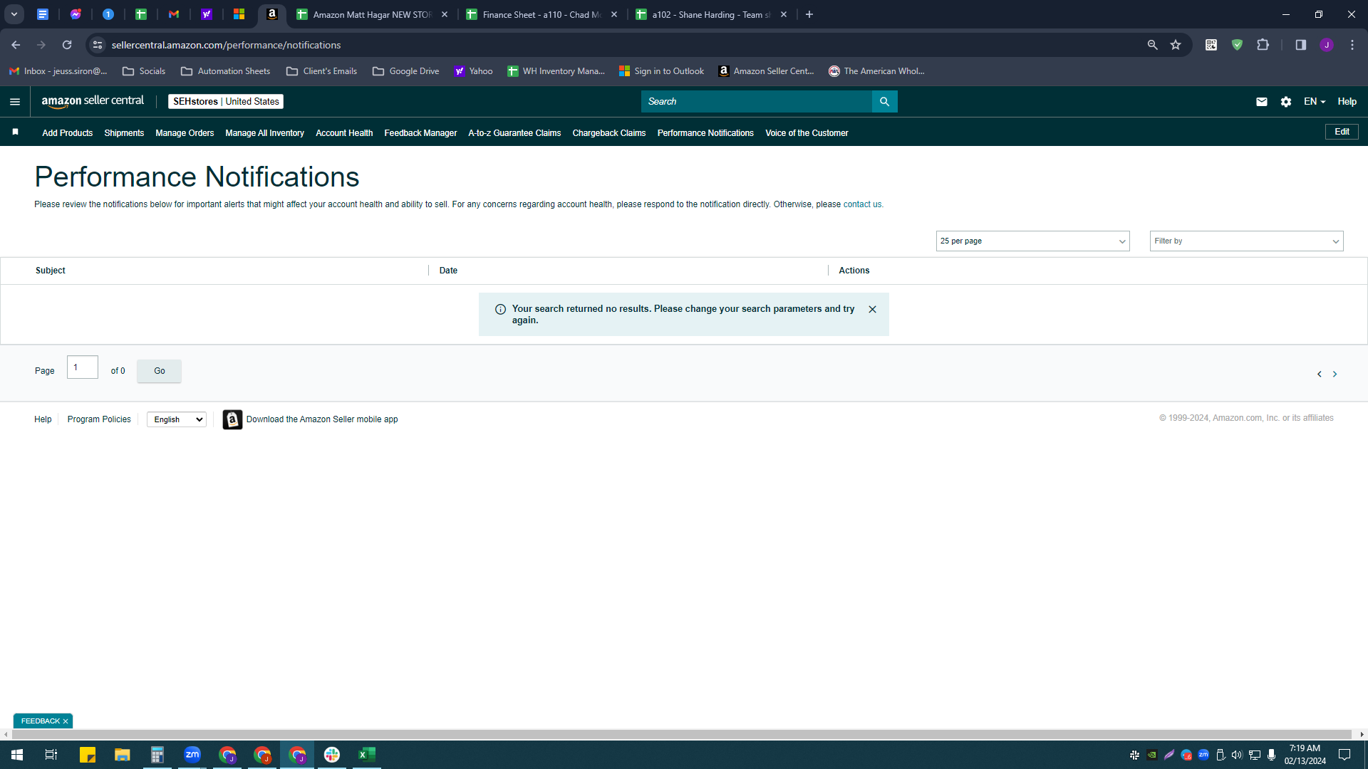Close the FEEDBACK tab
This screenshot has width=1368, height=769.
[x=66, y=721]
